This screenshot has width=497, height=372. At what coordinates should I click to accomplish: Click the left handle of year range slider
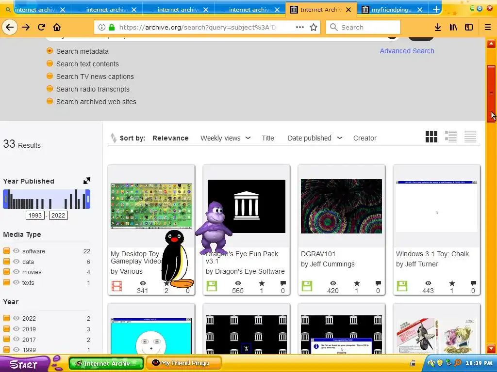point(5,199)
